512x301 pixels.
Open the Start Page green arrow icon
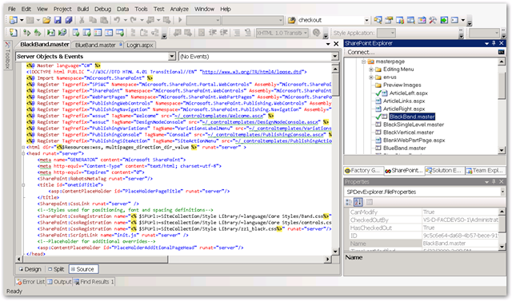click(444, 20)
